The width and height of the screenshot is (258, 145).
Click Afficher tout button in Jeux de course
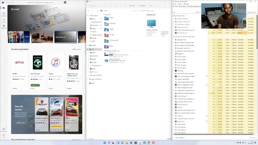[21, 123]
